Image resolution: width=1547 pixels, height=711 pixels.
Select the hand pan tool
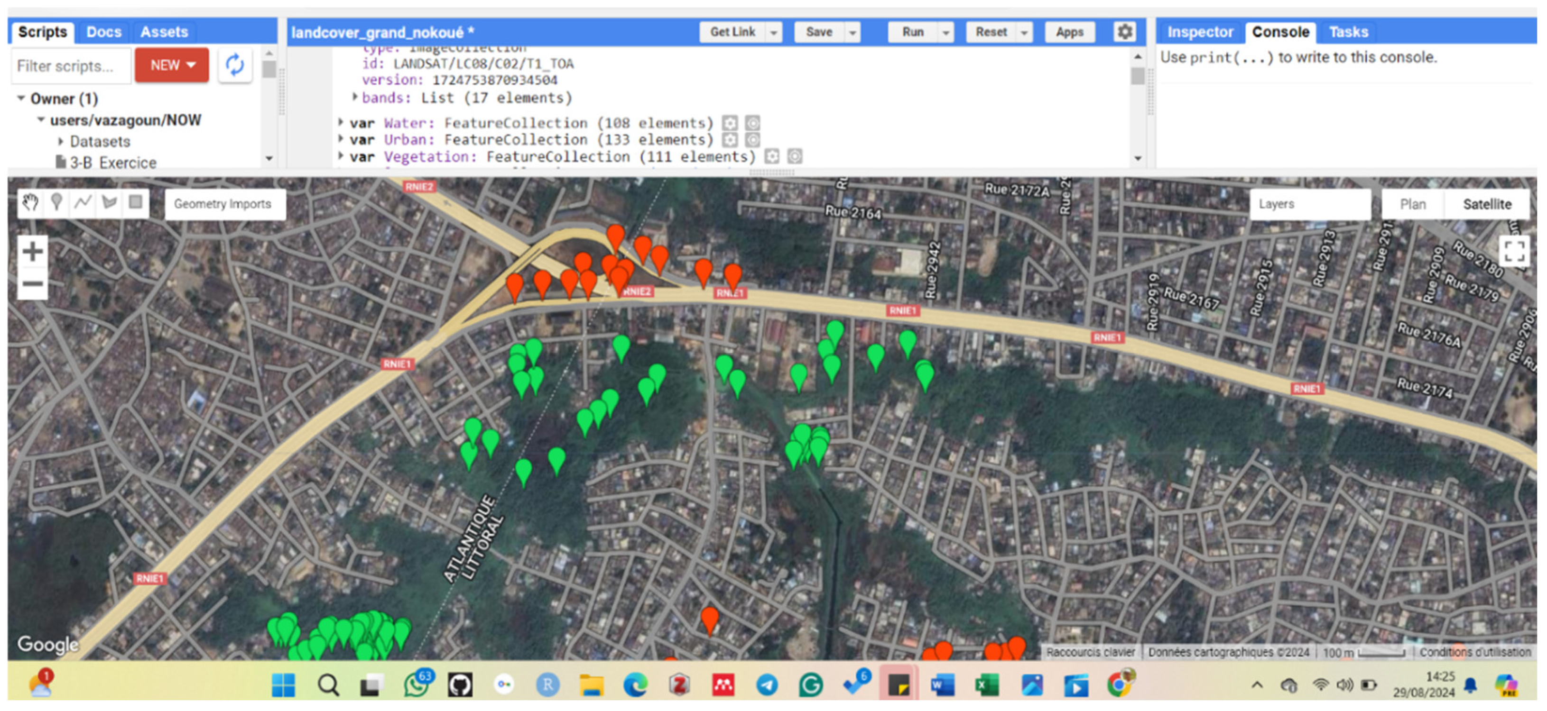(30, 203)
